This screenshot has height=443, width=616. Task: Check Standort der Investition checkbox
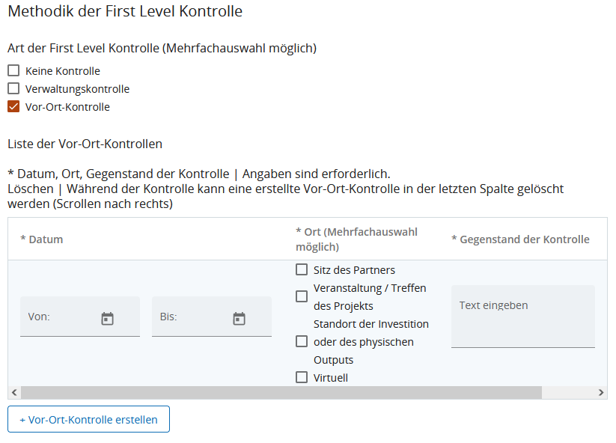click(x=302, y=342)
